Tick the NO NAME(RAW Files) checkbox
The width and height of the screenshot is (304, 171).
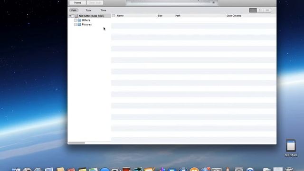[x=73, y=16]
